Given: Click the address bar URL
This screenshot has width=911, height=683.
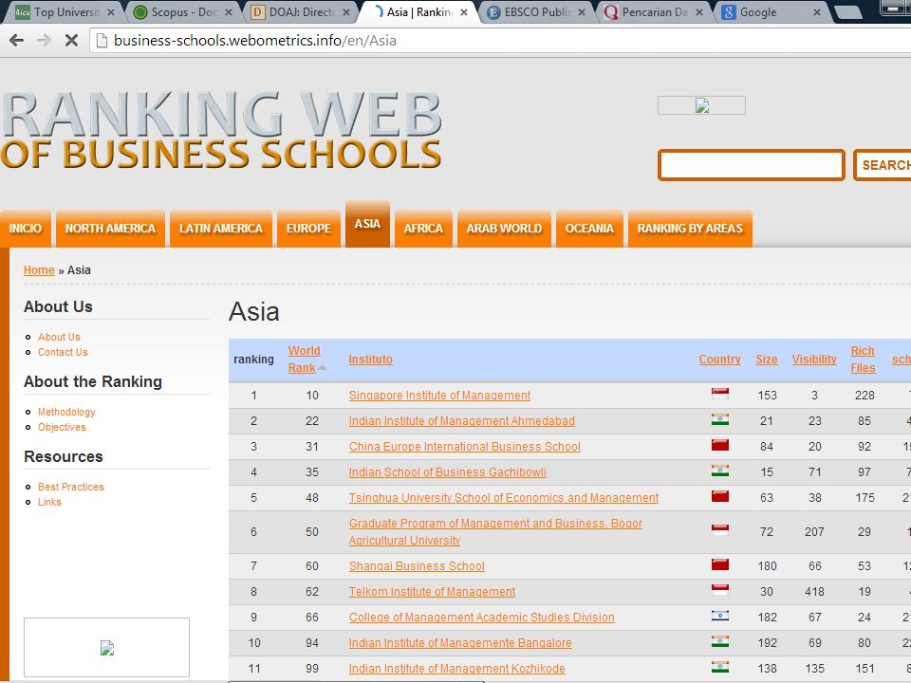Looking at the screenshot, I should coord(255,41).
